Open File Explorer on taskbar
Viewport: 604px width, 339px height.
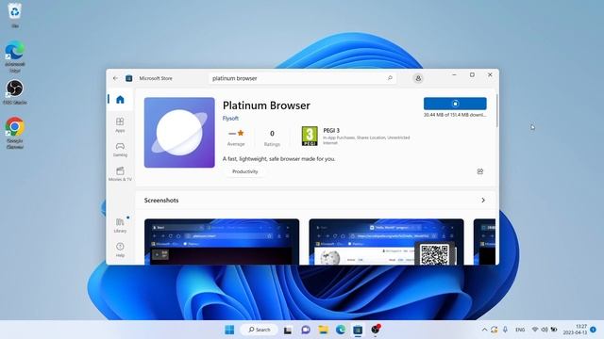[x=323, y=330]
